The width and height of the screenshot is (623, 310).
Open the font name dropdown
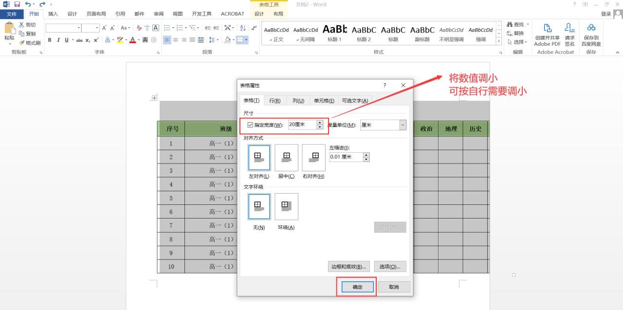78,28
